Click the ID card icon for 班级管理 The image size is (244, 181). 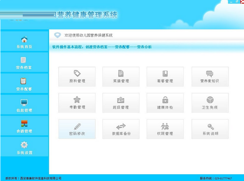pyautogui.click(x=121, y=100)
